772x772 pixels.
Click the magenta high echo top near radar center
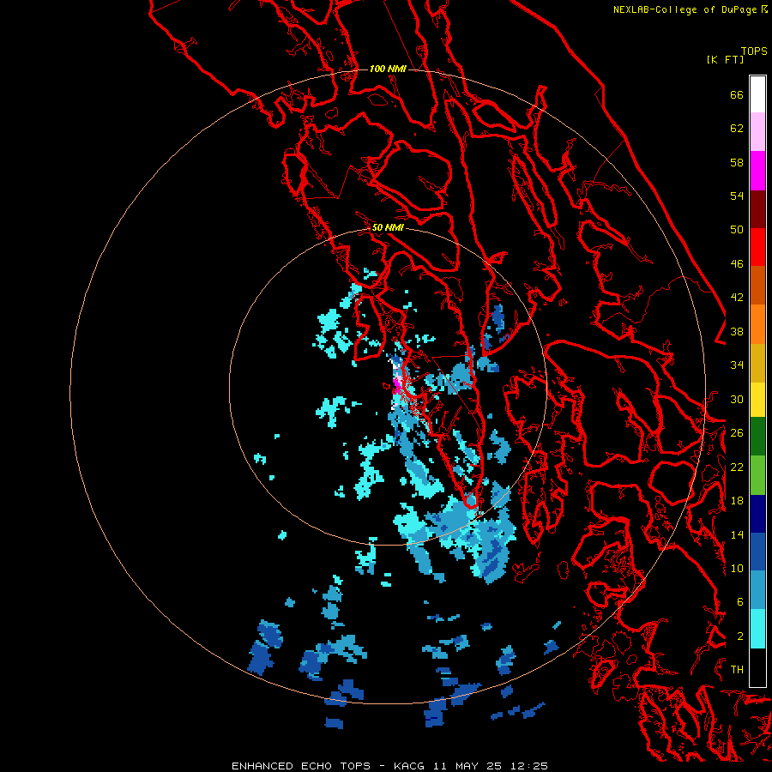397,384
